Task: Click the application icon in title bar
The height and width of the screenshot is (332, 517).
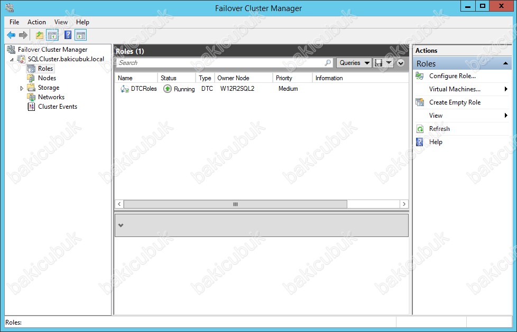Action: click(x=10, y=7)
